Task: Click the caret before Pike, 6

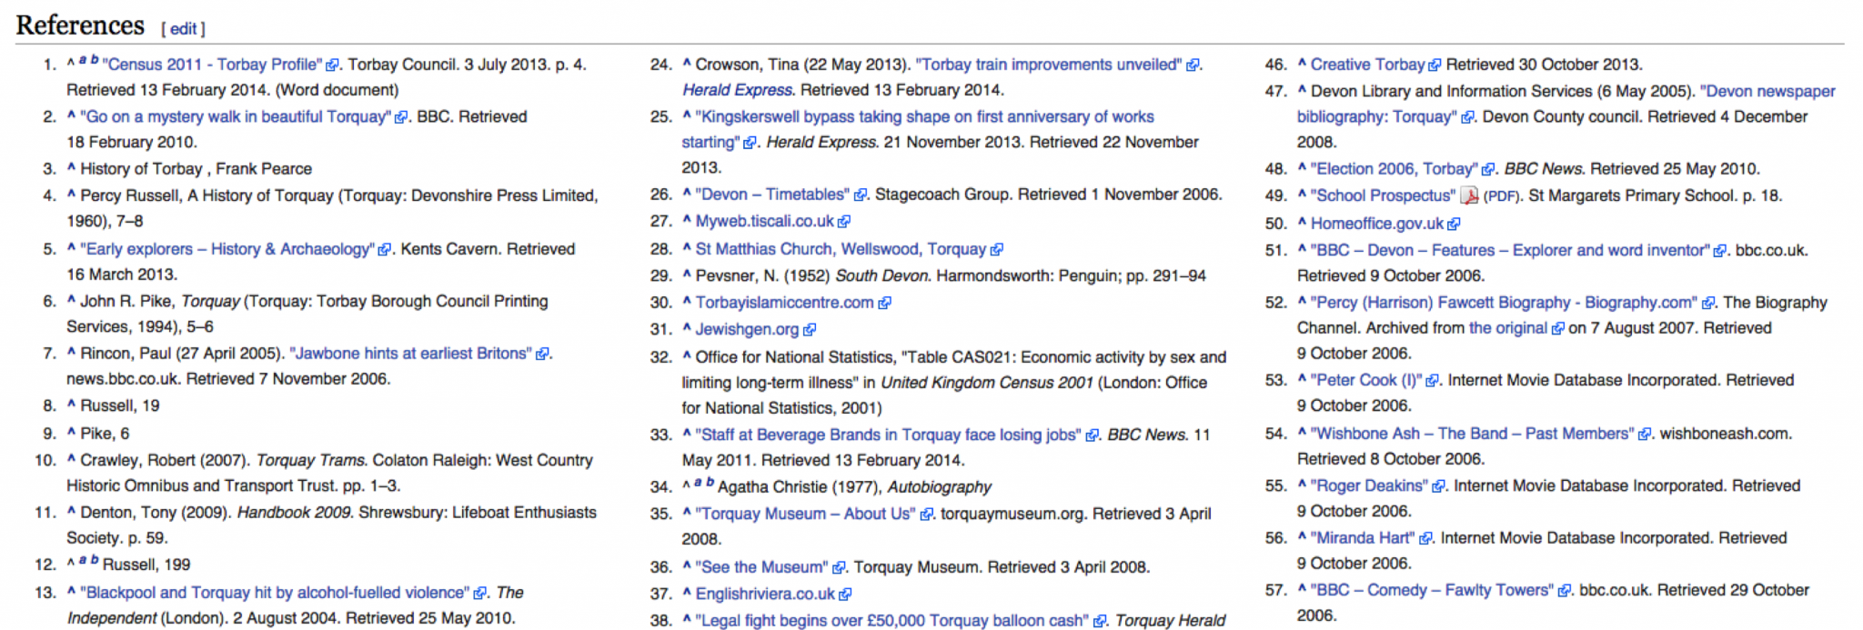Action: pyautogui.click(x=71, y=432)
